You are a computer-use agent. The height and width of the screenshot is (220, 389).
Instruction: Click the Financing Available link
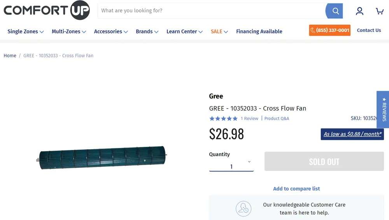259,32
